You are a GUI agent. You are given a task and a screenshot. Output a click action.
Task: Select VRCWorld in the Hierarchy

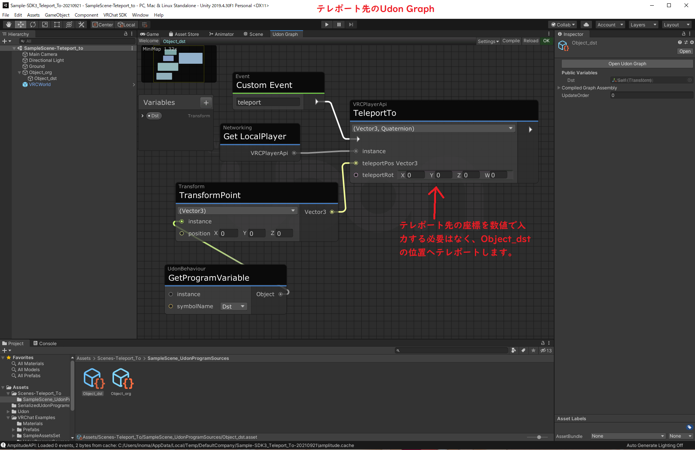point(39,84)
